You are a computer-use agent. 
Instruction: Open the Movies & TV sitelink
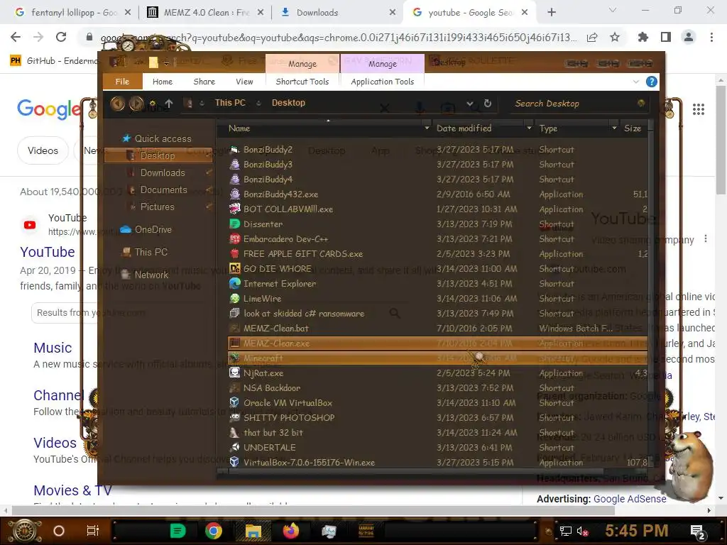point(72,490)
